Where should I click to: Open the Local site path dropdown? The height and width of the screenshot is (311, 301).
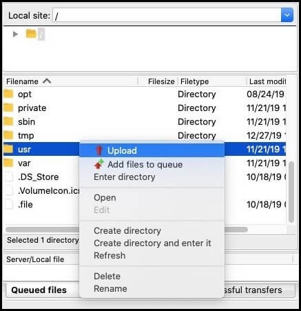click(287, 15)
